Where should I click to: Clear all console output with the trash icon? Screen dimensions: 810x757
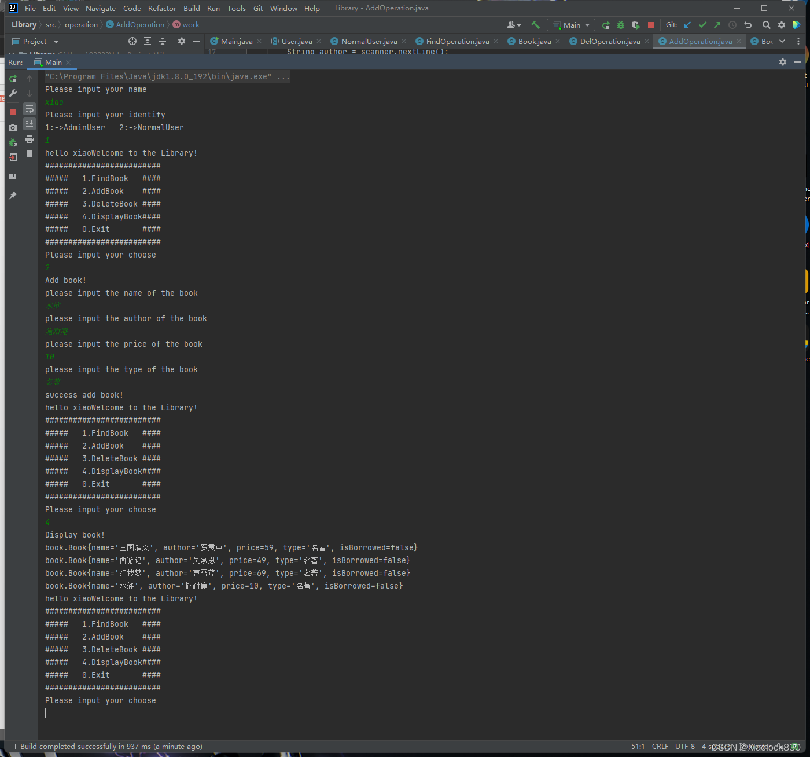point(30,154)
